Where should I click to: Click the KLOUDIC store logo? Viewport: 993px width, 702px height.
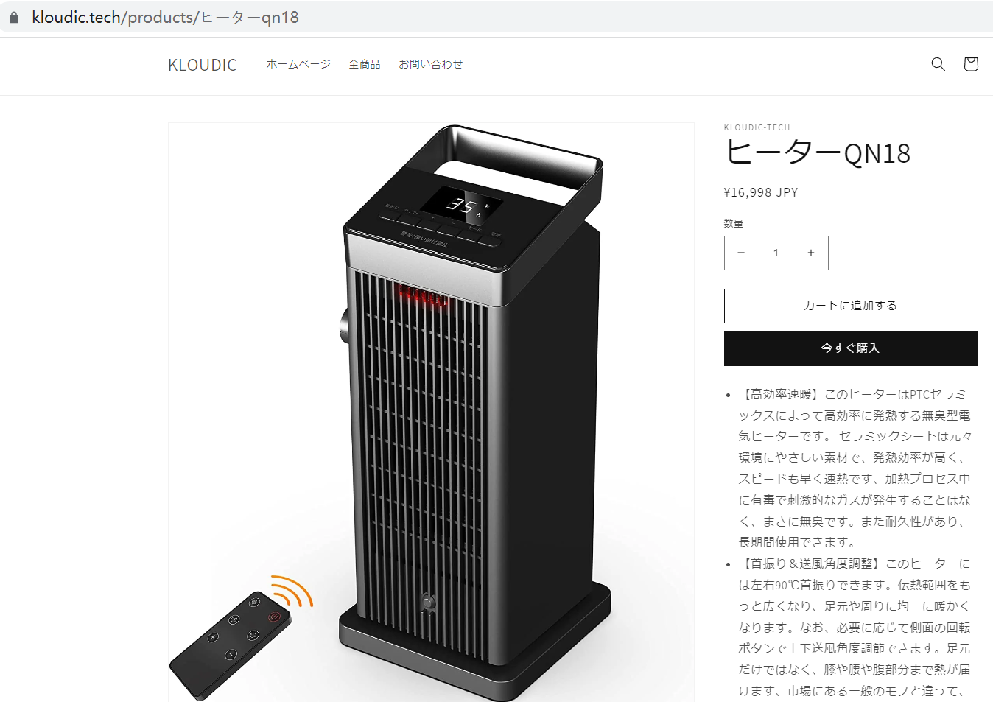point(203,65)
